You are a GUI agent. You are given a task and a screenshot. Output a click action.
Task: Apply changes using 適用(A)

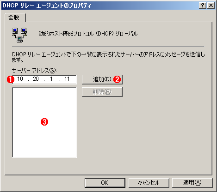tap(192, 183)
